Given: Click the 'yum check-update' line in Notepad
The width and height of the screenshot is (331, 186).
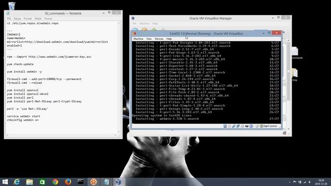Looking at the screenshot, I should pyautogui.click(x=20, y=64).
